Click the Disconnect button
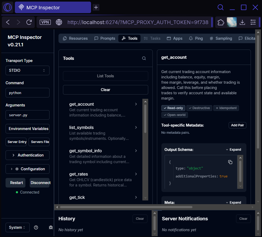Screen dimensions: 262x237 (x=40, y=182)
